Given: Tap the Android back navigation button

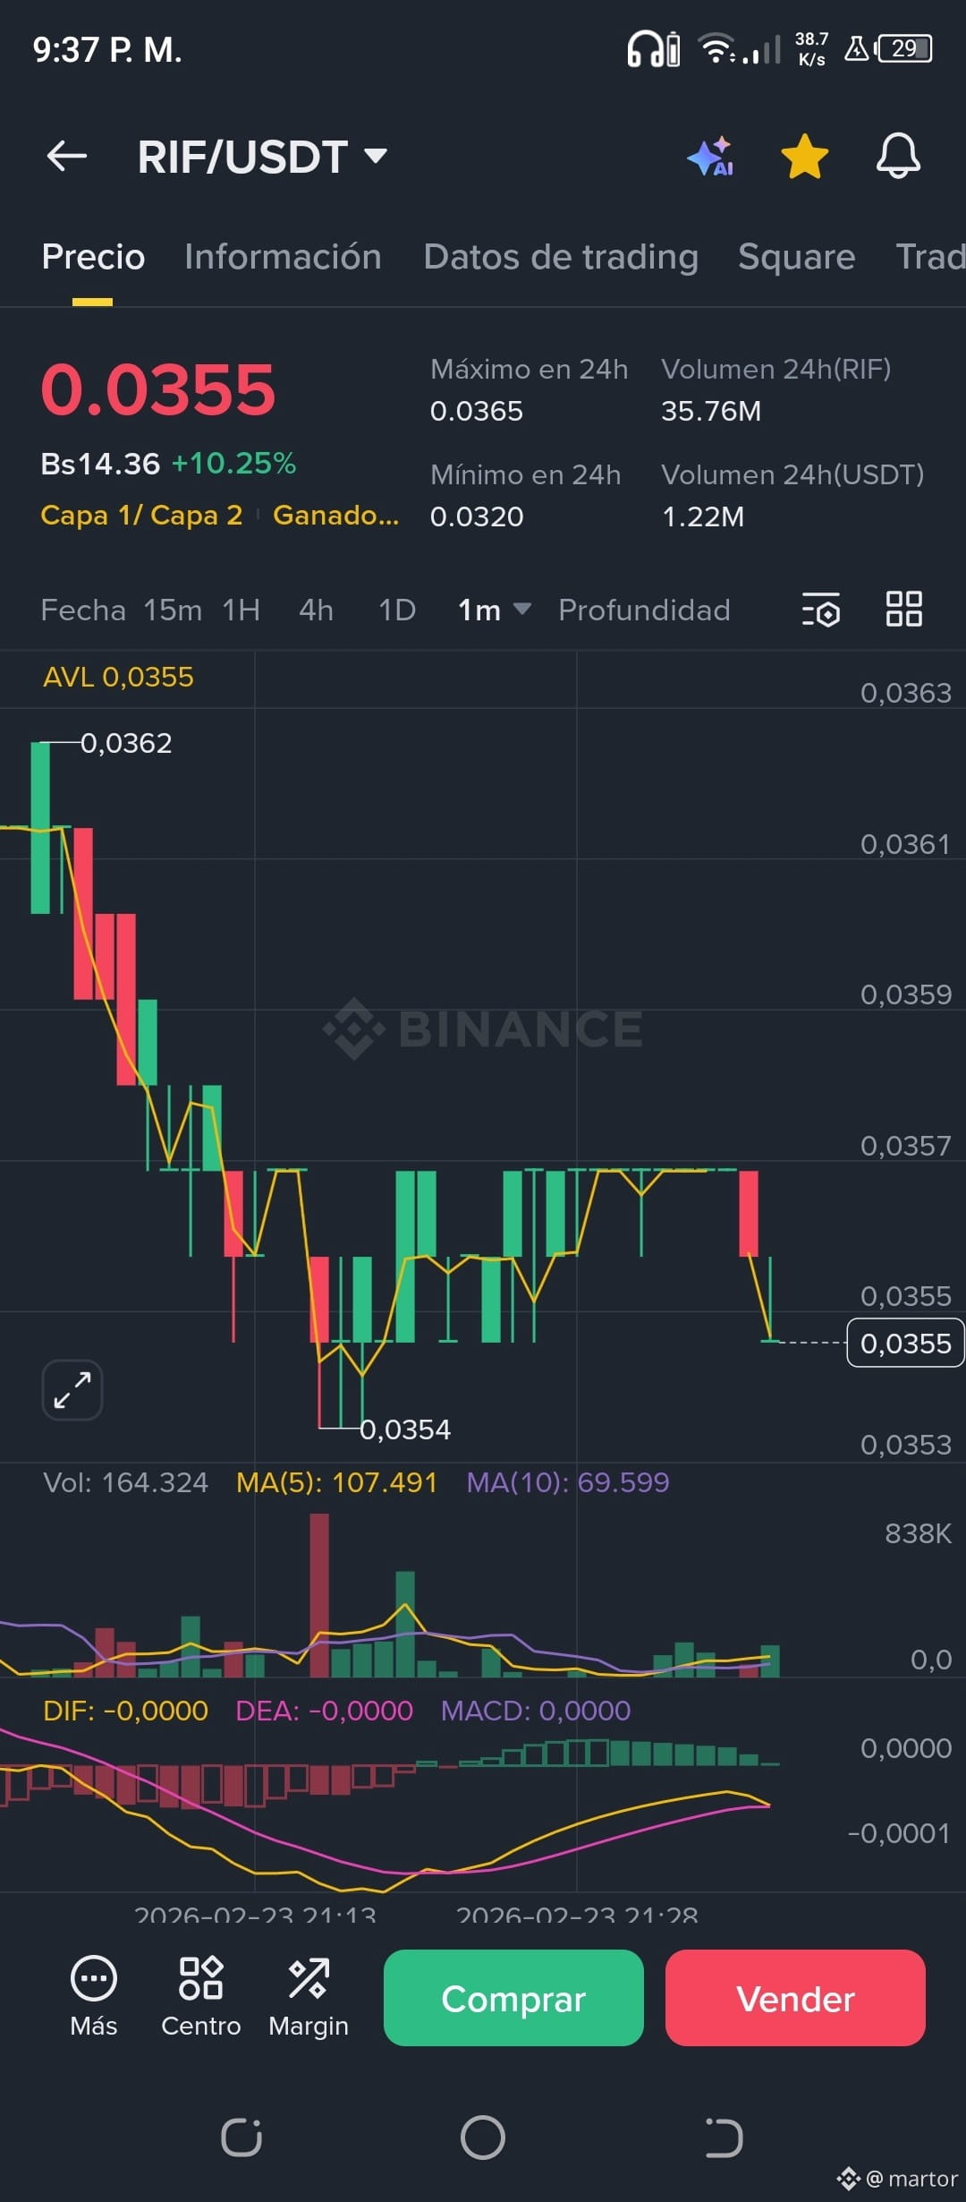Looking at the screenshot, I should (x=724, y=2138).
